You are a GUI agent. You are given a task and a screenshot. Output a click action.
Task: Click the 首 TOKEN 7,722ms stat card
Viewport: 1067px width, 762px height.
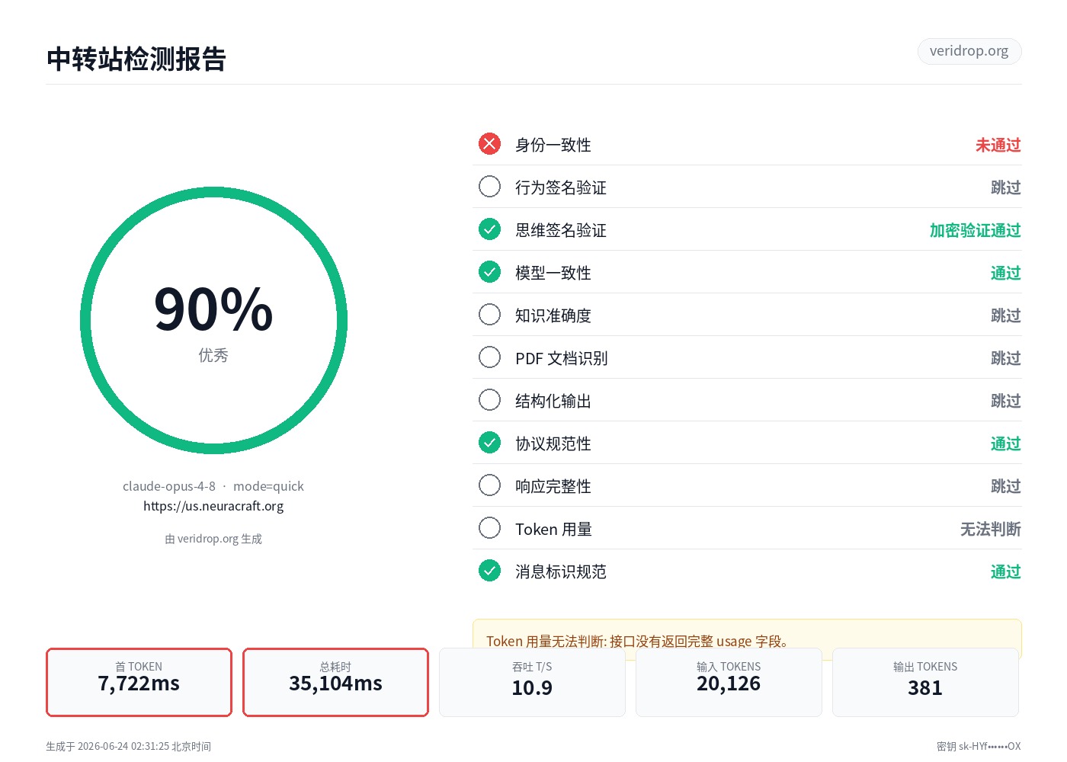point(139,682)
